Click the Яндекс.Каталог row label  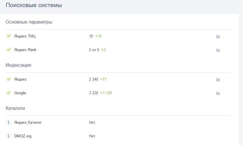point(28,123)
